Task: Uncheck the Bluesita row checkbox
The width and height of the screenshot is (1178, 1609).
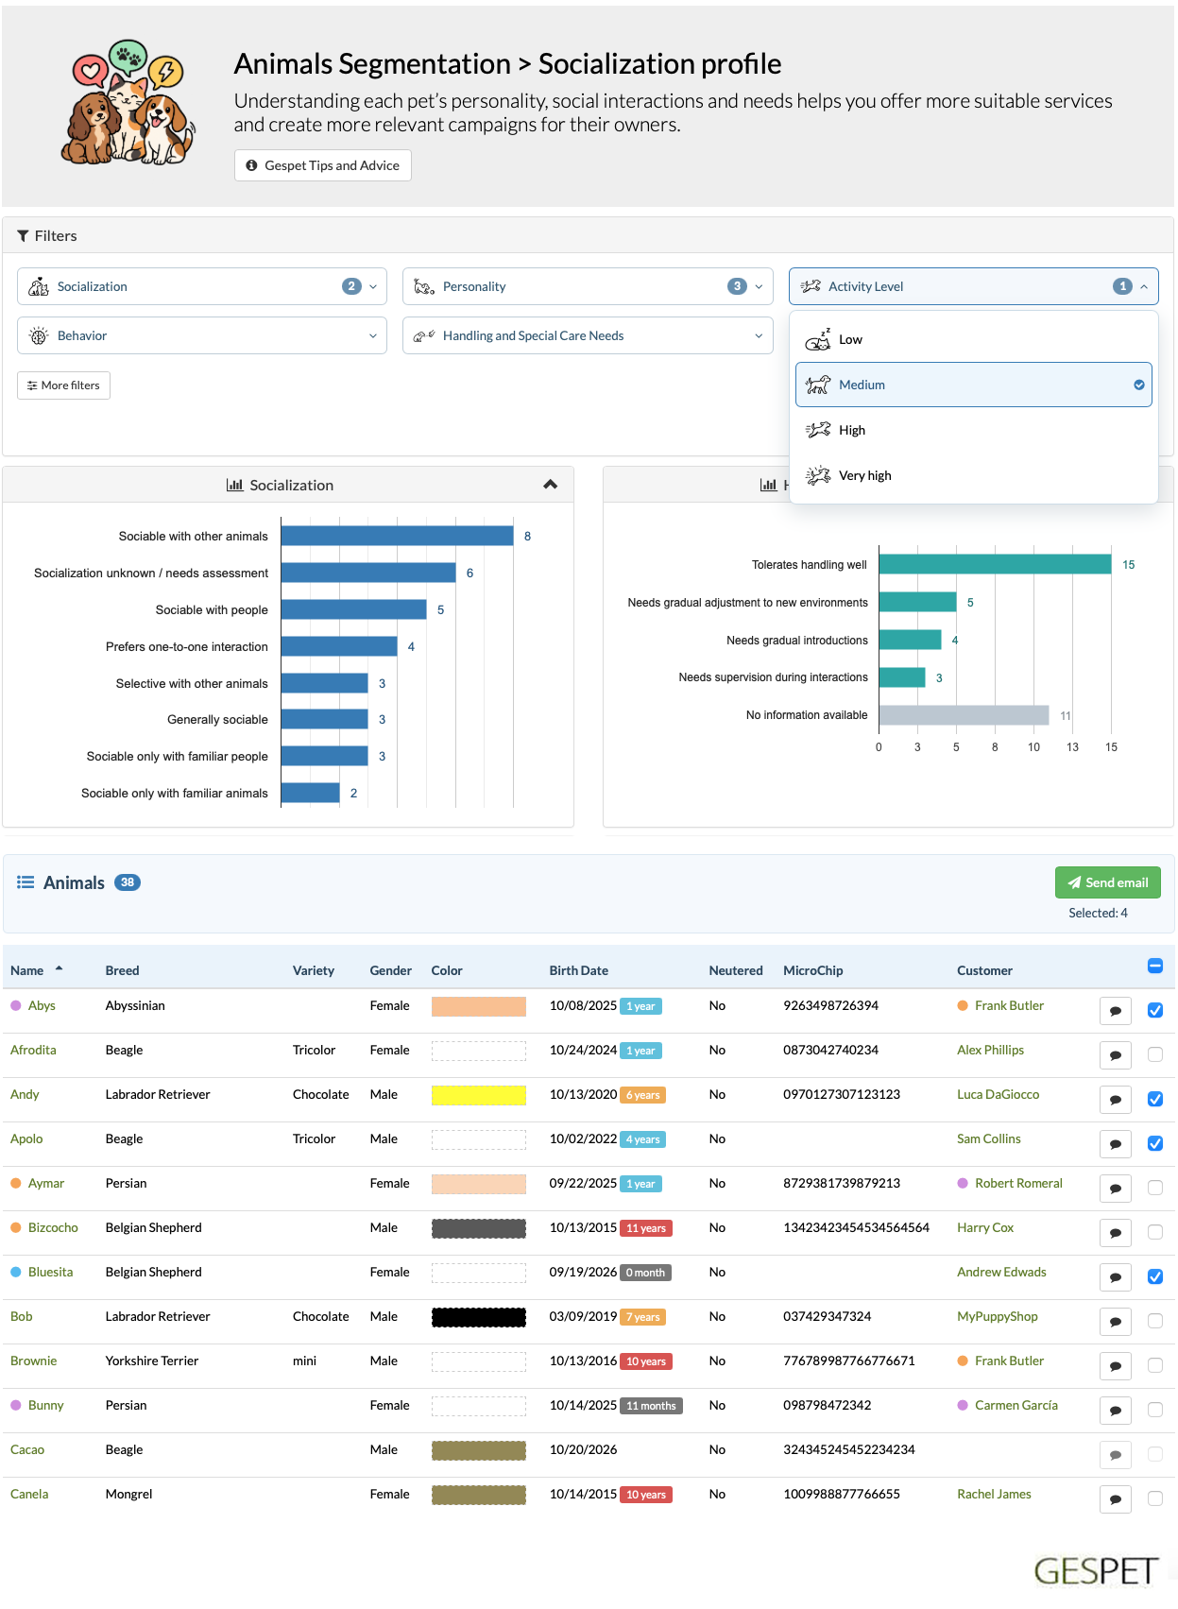Action: 1154,1276
